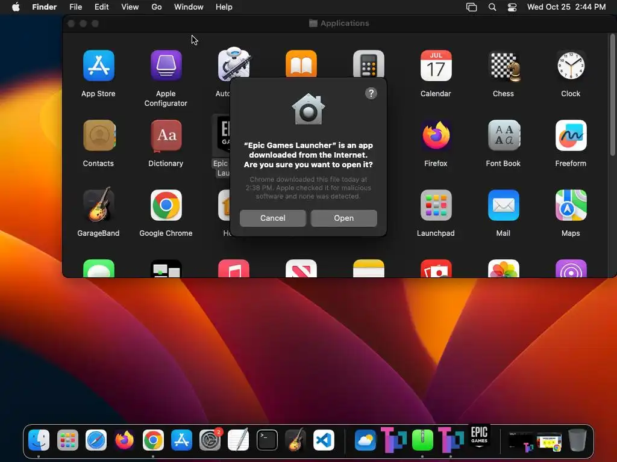This screenshot has width=617, height=462.
Task: Open TextEdit from the Dock
Action: [239, 440]
